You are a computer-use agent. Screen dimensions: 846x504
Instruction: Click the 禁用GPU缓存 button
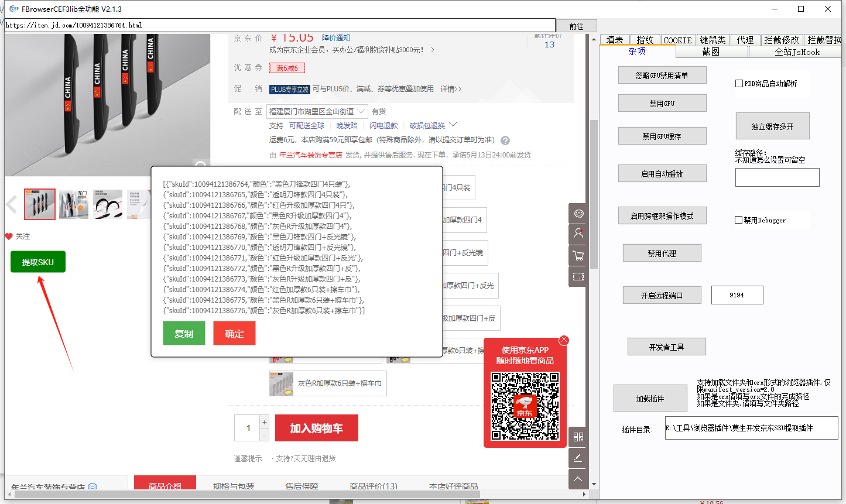pyautogui.click(x=662, y=136)
